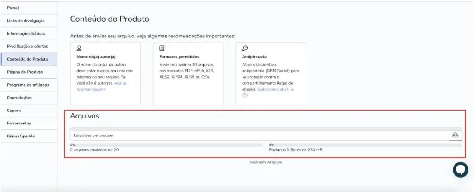The height and width of the screenshot is (192, 474).
Task: Select Conteúdo do Produto in sidebar
Action: coord(27,59)
